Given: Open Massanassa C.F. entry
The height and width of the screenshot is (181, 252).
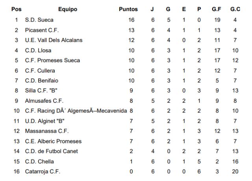Looking at the screenshot, I should click(x=47, y=131).
